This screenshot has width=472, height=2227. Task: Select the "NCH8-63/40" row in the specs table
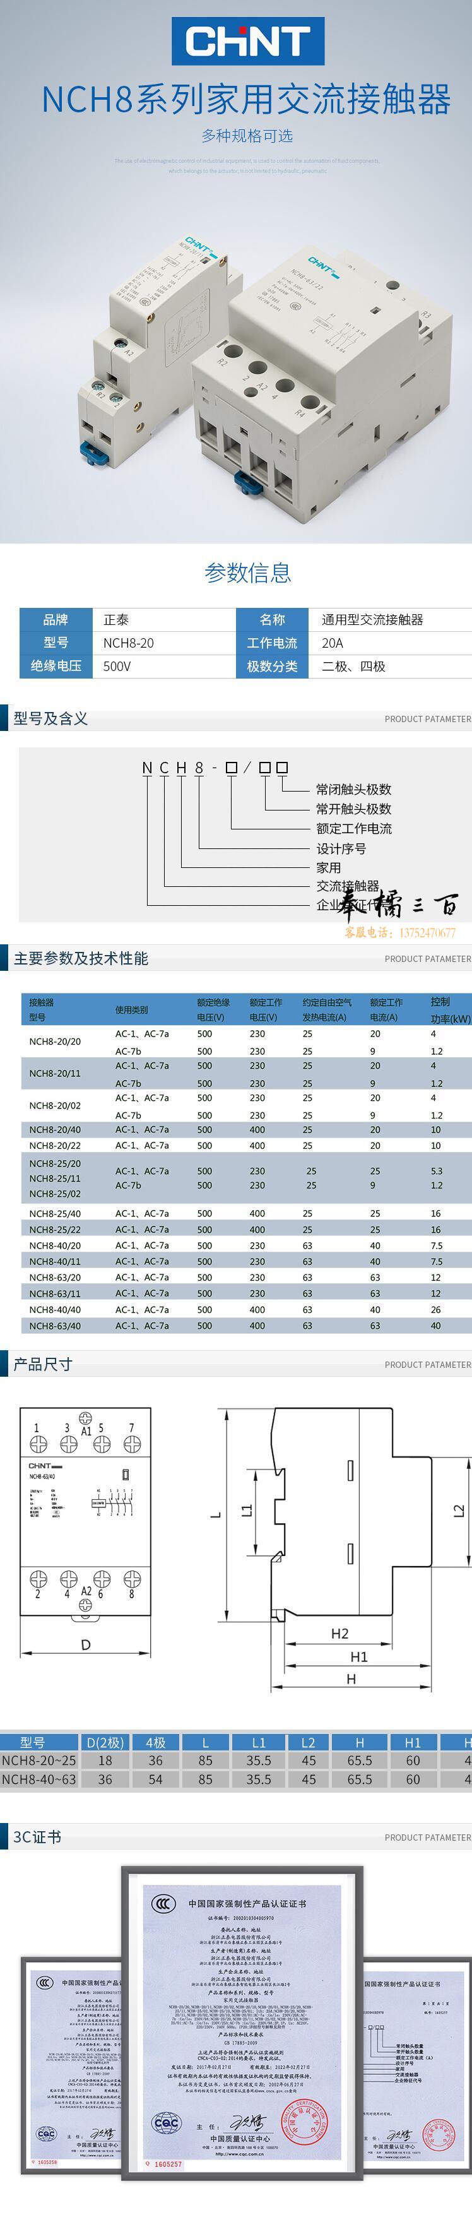(246, 1326)
